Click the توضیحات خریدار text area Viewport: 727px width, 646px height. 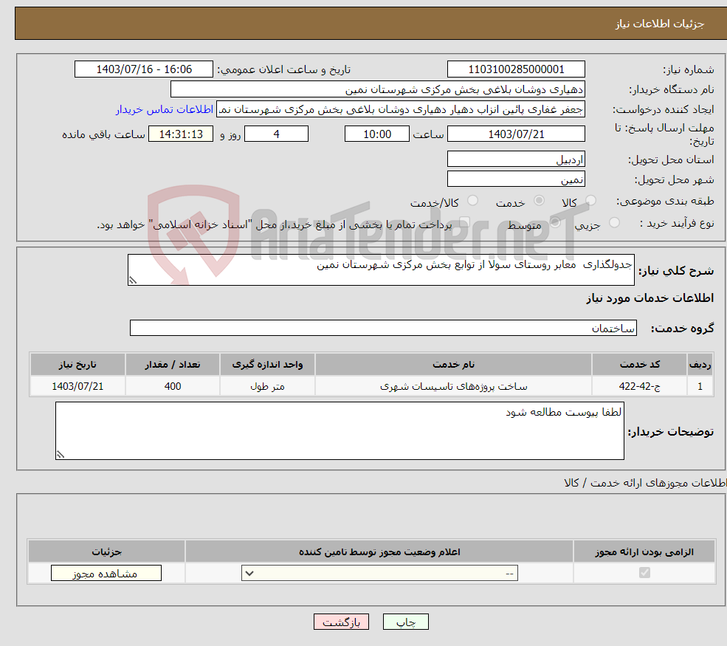pos(340,431)
